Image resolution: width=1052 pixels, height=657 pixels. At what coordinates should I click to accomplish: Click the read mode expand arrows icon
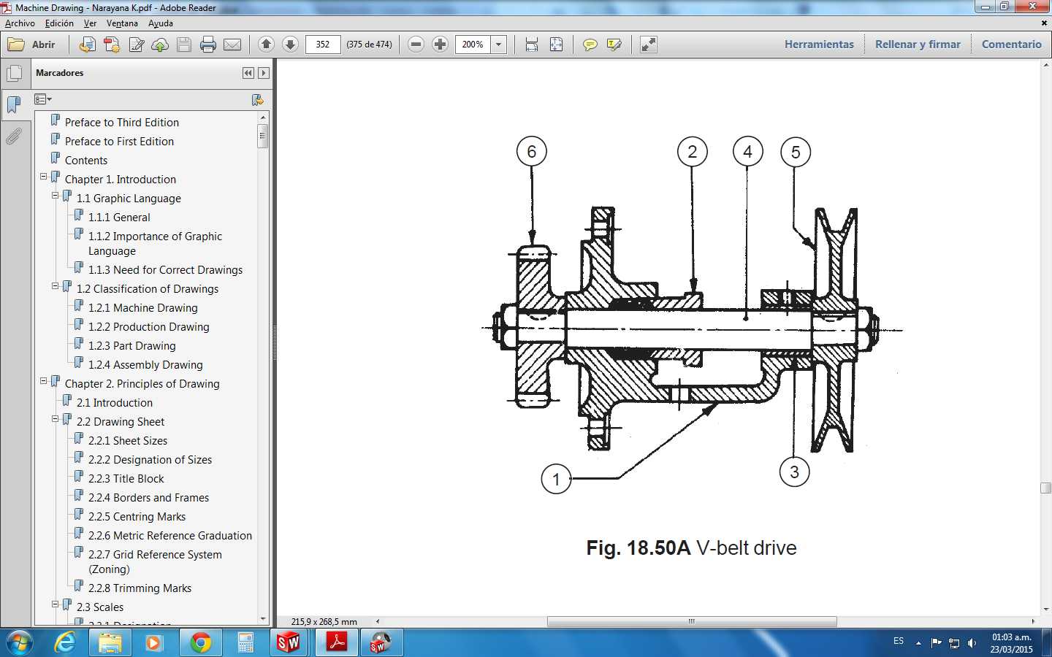[649, 45]
